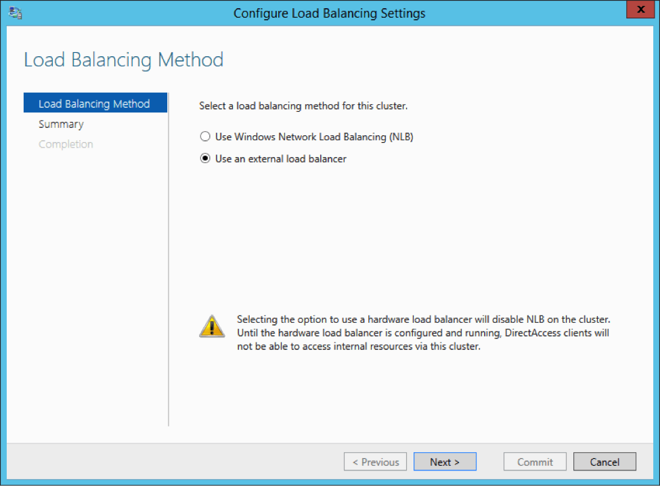Choose "Use an external load balancer" option
Image resolution: width=660 pixels, height=486 pixels.
(x=204, y=158)
